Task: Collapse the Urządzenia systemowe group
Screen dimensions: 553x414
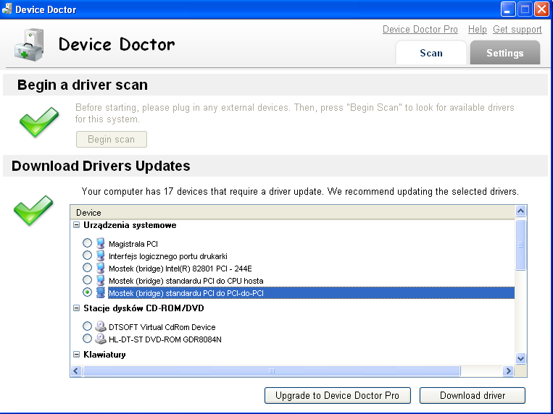Action: tap(77, 225)
